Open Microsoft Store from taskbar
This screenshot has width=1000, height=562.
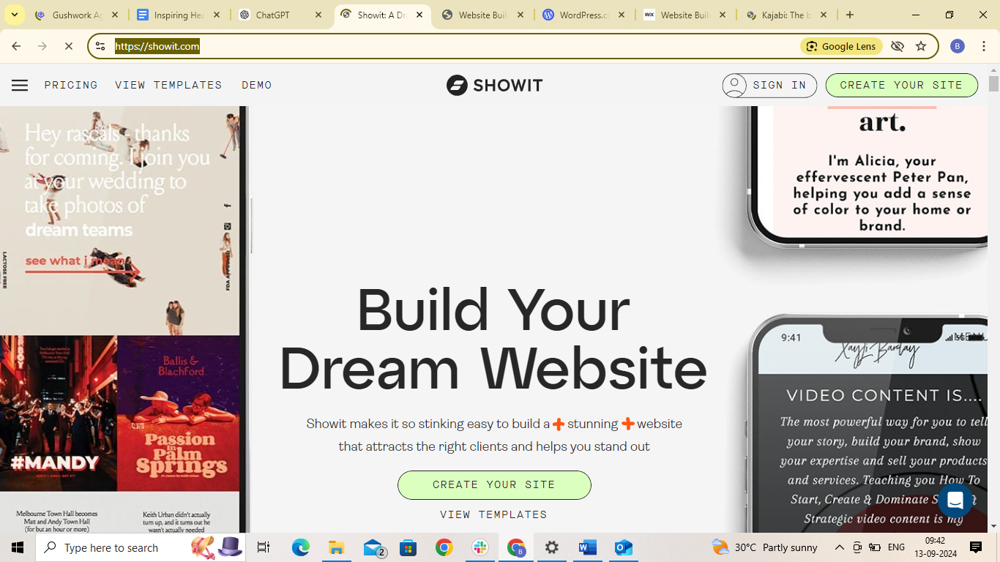(x=408, y=547)
